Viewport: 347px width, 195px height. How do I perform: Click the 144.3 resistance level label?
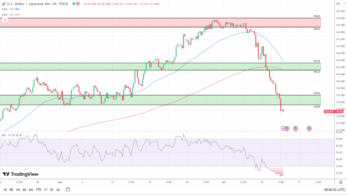pos(317,29)
